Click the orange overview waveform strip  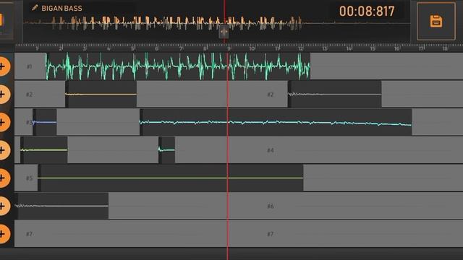pyautogui.click(x=217, y=23)
